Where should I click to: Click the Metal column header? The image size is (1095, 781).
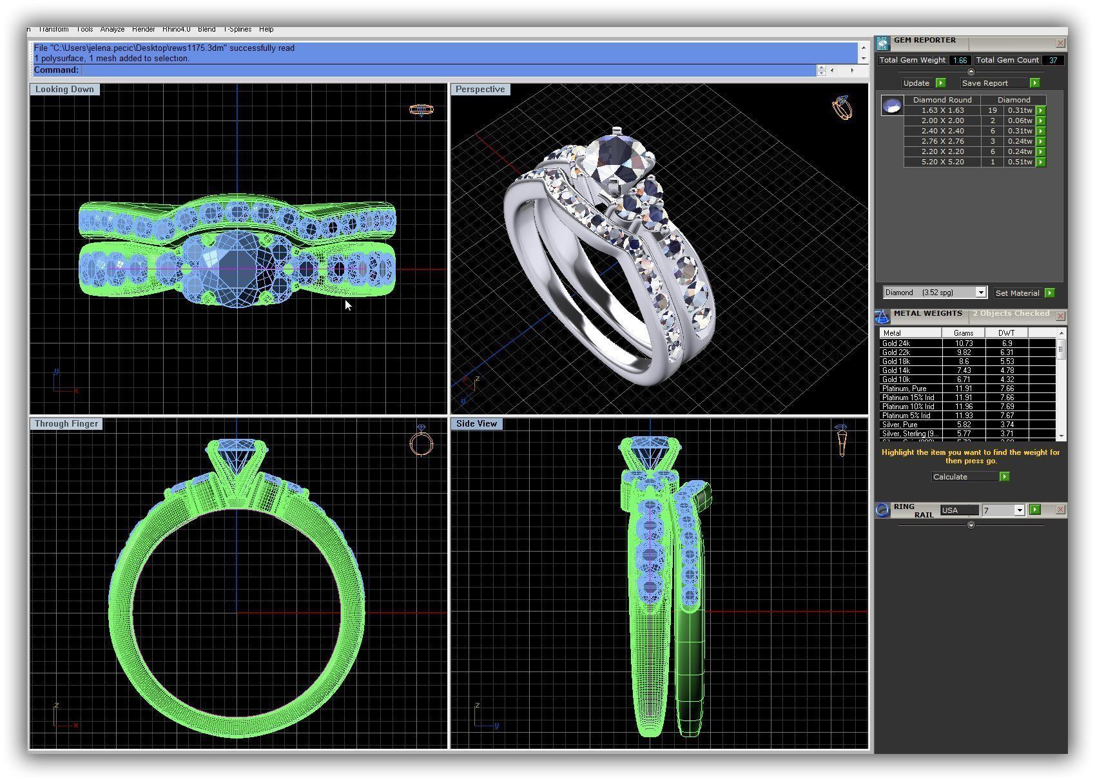911,333
